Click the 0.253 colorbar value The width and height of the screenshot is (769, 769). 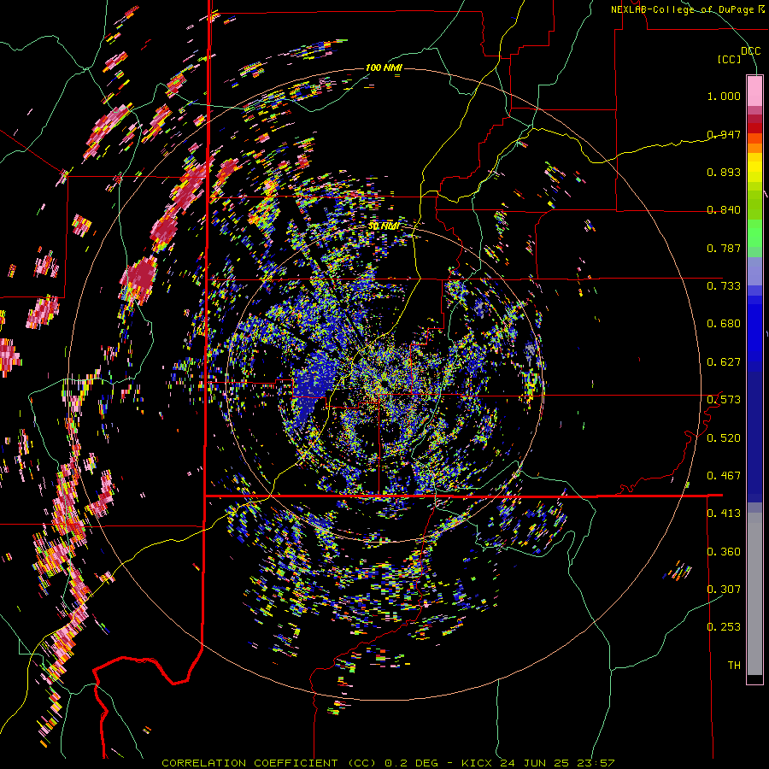(724, 627)
